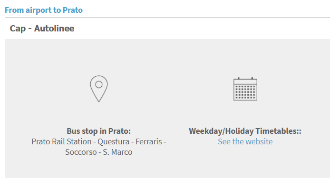Click the map pin location icon
The height and width of the screenshot is (191, 330).
point(99,89)
